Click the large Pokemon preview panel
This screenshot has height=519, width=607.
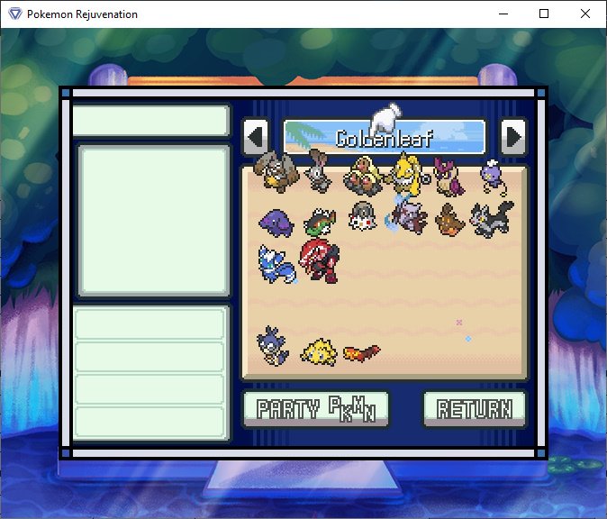tap(153, 221)
